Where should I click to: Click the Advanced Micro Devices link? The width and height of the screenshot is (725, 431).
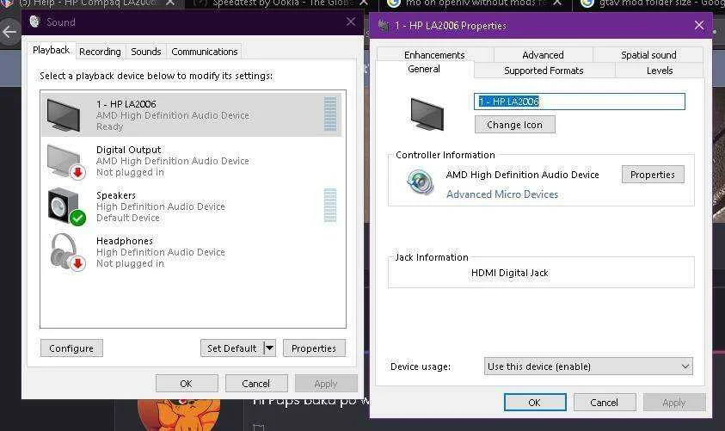(502, 194)
